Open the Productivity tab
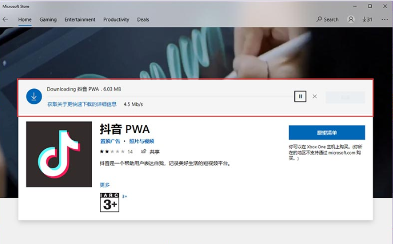 tap(116, 19)
